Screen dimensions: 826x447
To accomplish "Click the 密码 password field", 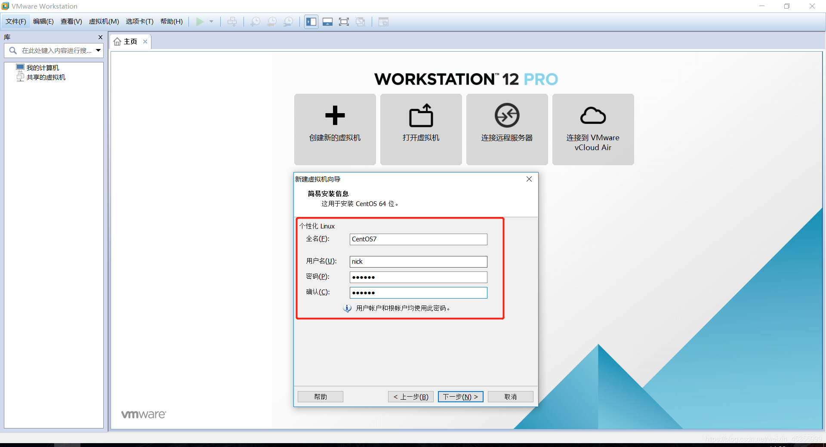I will pos(418,277).
